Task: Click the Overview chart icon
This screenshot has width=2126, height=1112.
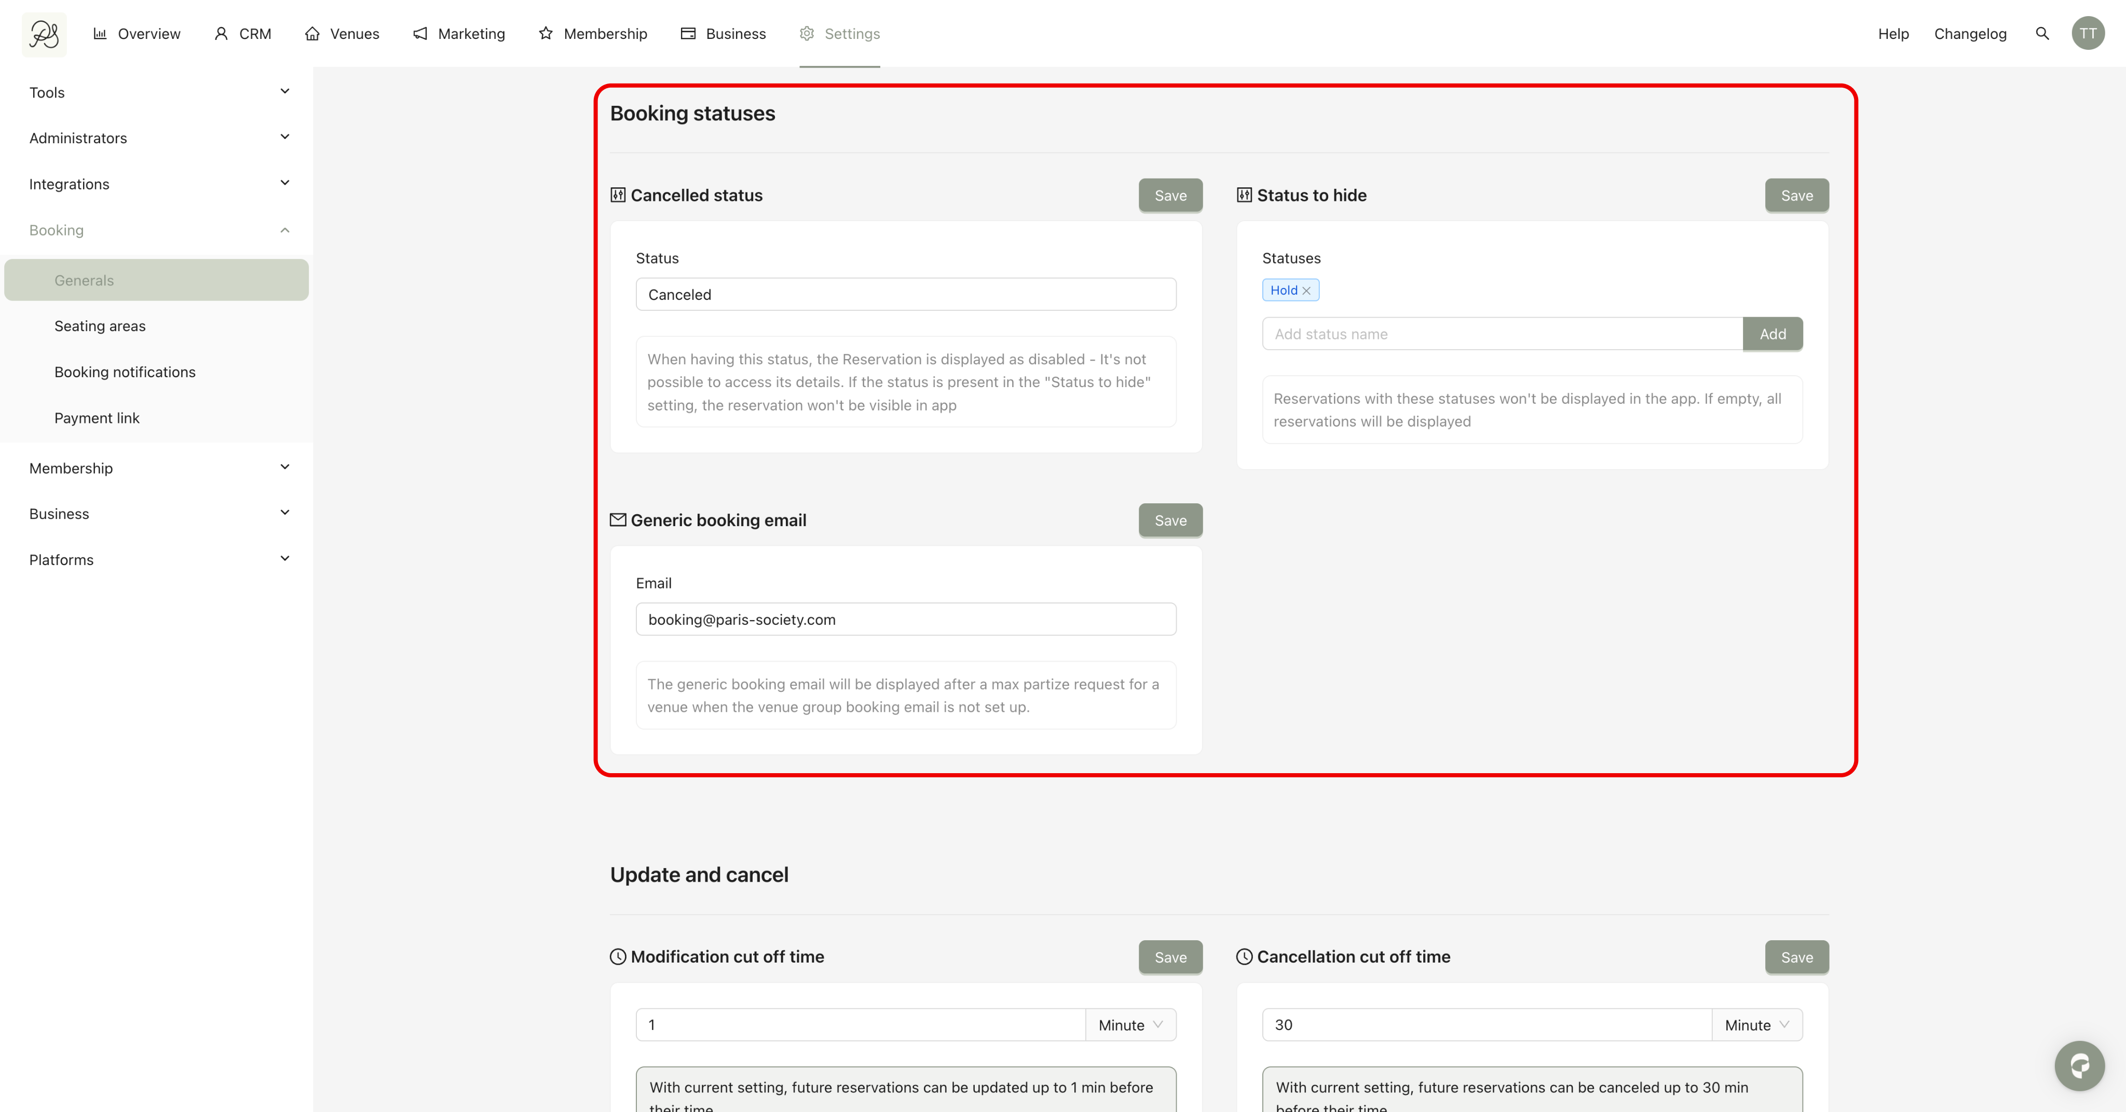Action: click(x=100, y=34)
